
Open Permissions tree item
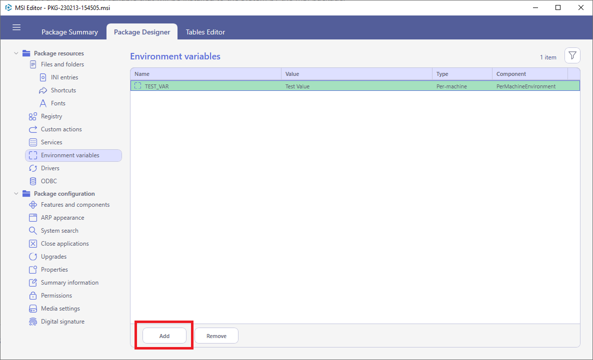coord(56,296)
